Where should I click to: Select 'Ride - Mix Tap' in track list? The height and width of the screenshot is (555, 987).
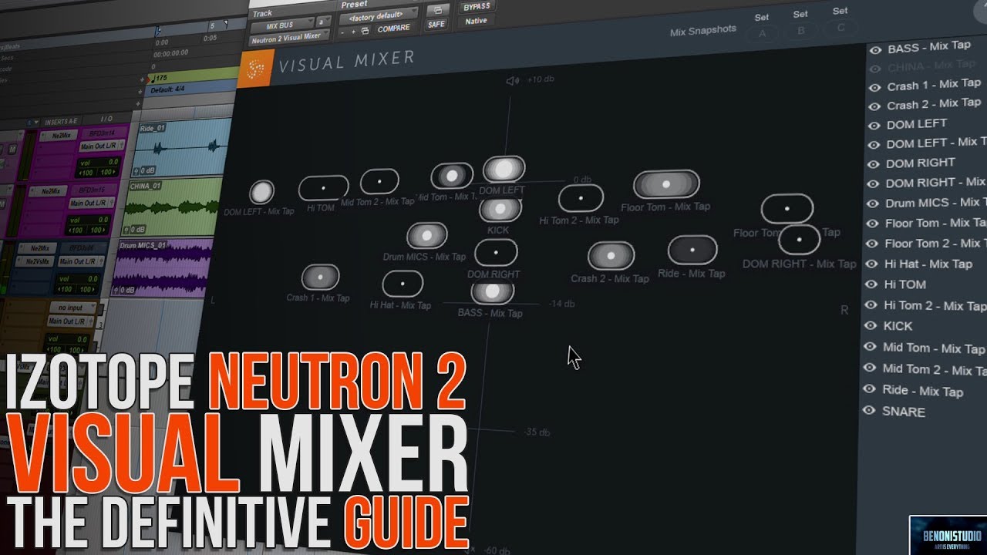click(922, 391)
